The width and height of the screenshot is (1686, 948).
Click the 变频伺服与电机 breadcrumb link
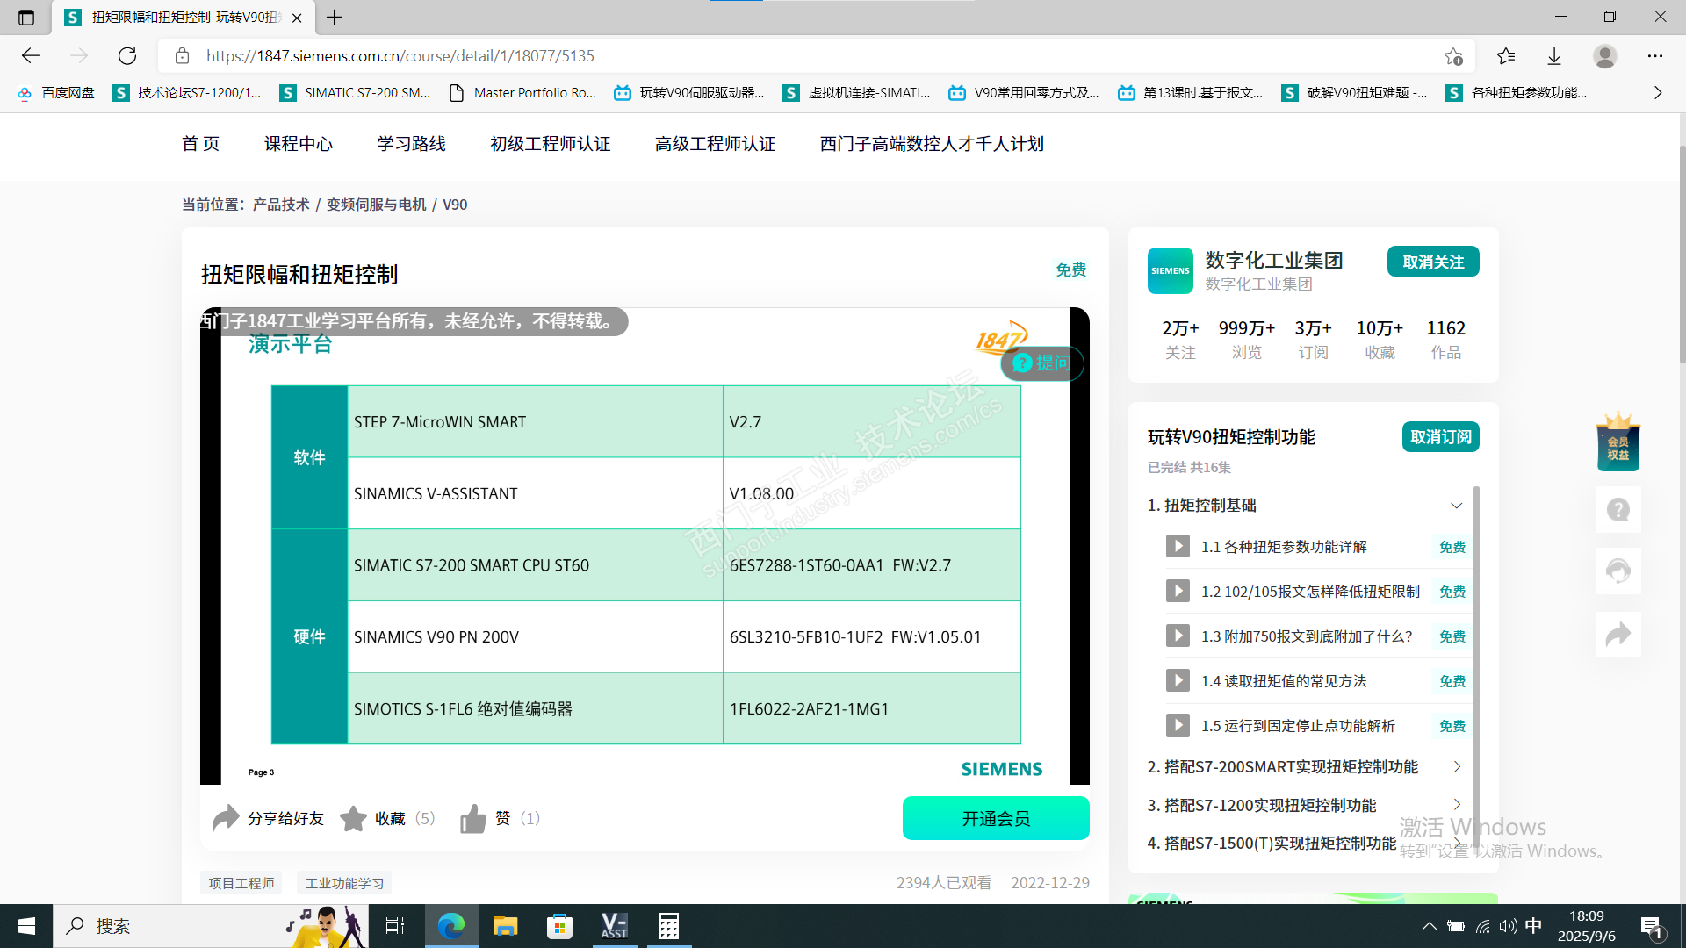376,205
